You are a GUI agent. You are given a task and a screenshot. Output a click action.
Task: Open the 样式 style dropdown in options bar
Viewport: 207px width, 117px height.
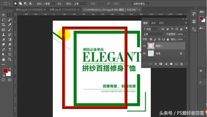[x=80, y=4]
